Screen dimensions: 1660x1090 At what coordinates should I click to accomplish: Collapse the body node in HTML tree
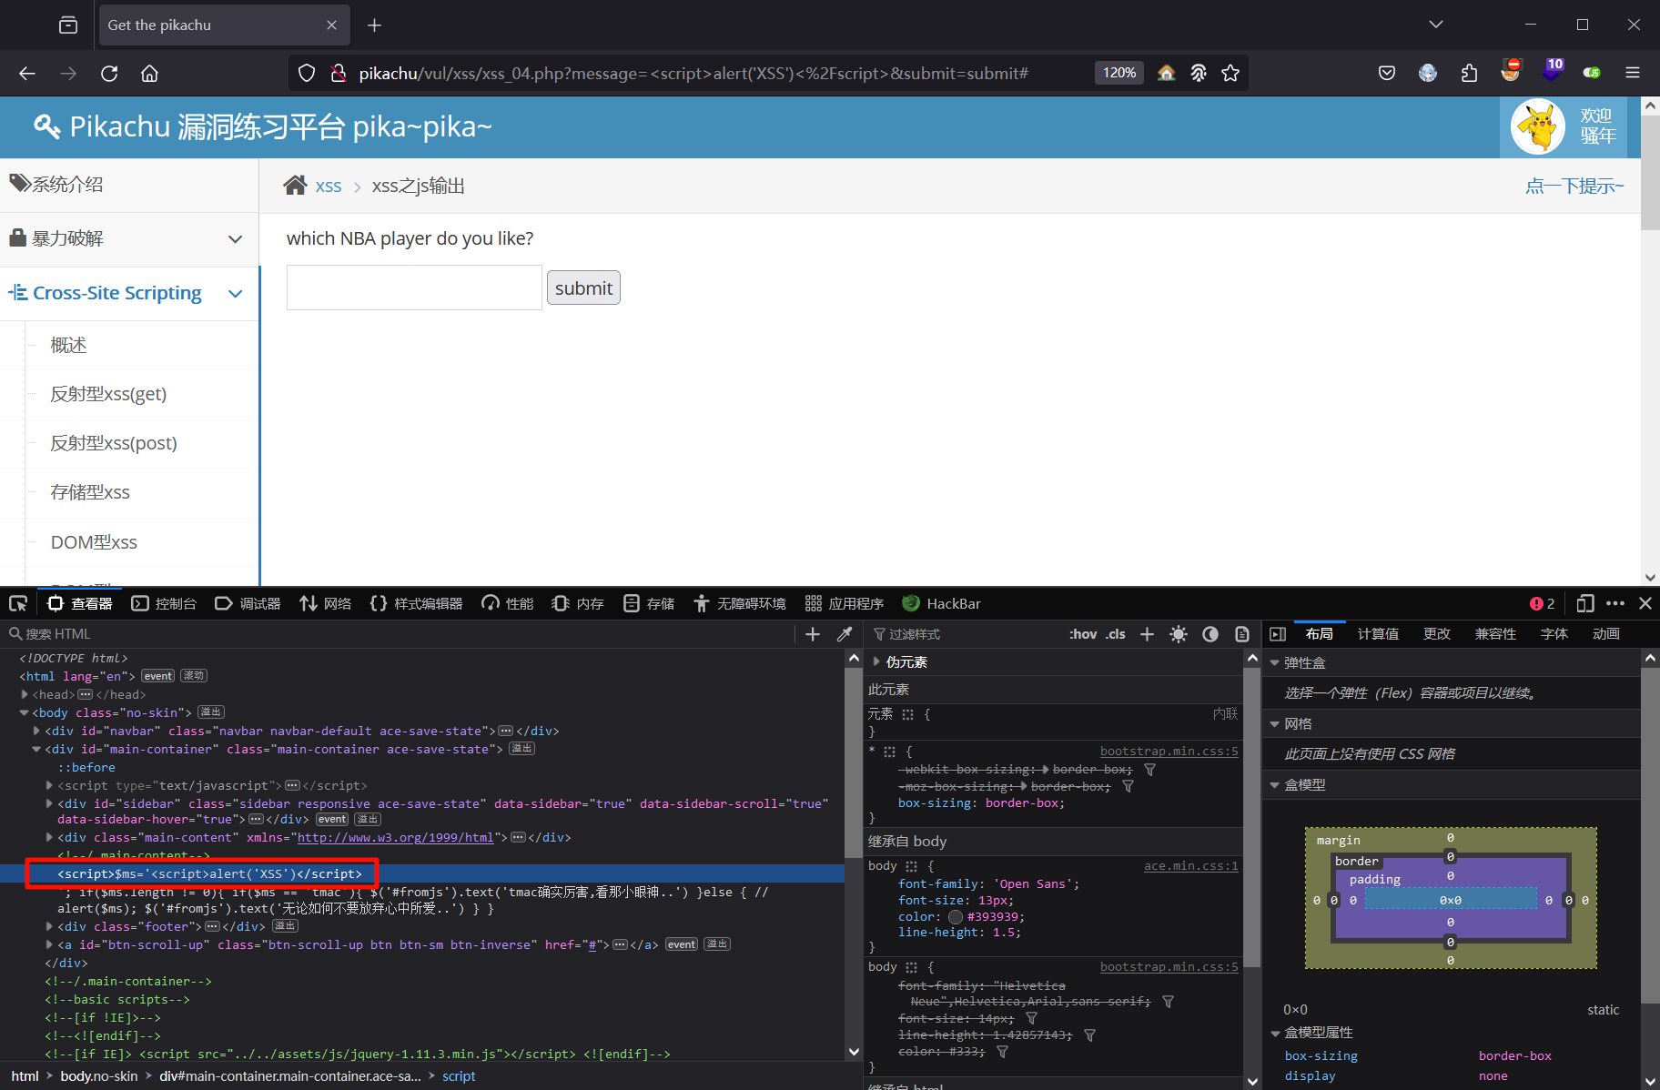point(25,712)
